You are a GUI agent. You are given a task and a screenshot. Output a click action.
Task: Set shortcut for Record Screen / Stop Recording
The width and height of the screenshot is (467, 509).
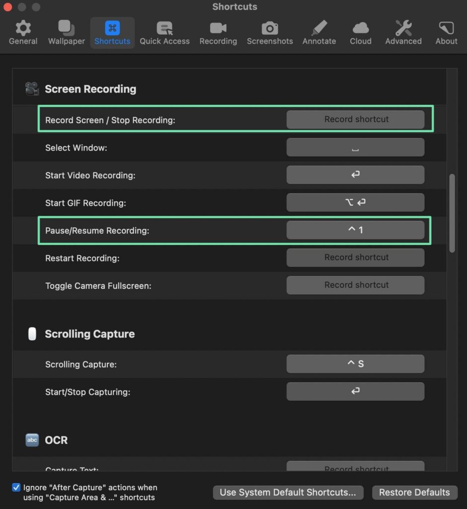pos(355,120)
